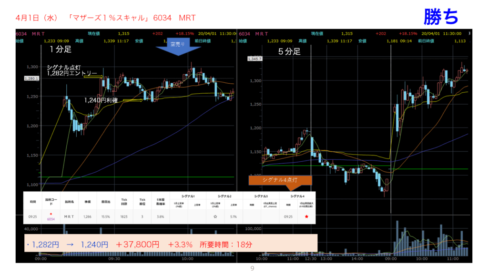
Task: Click the 1,286 stock price cell
Action: pyautogui.click(x=88, y=216)
